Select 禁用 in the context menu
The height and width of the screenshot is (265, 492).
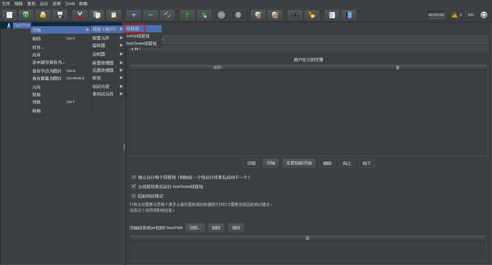coord(61,95)
